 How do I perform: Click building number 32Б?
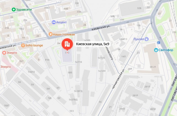(139, 8)
